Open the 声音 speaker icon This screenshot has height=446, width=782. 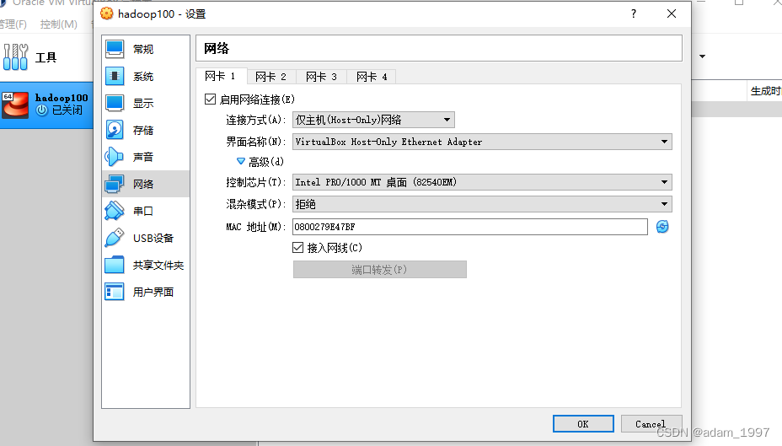pyautogui.click(x=115, y=157)
